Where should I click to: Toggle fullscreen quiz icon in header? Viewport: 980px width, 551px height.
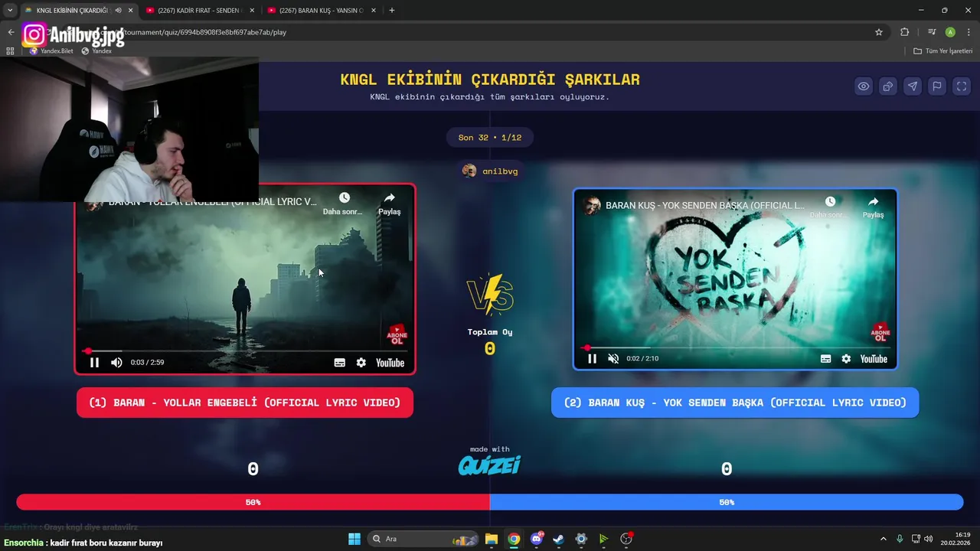tap(962, 86)
